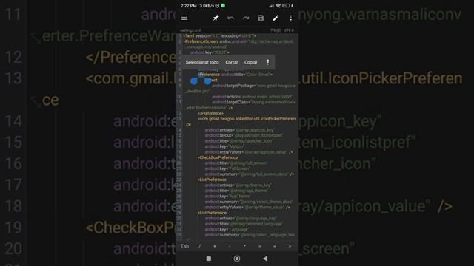Tap the wifi status icon
The image size is (474, 266).
coord(278,6)
